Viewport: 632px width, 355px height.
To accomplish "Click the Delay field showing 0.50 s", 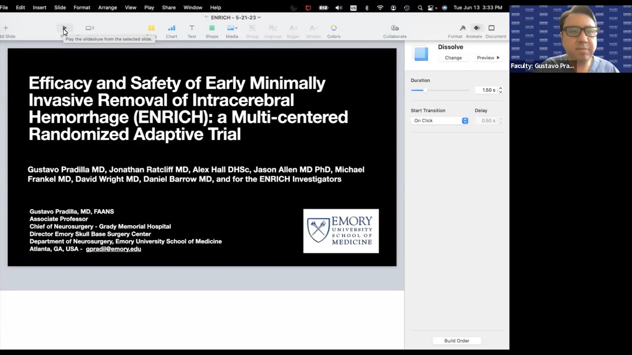I will click(x=485, y=121).
